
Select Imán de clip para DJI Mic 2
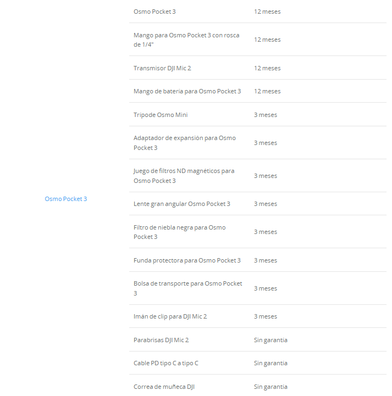170,316
